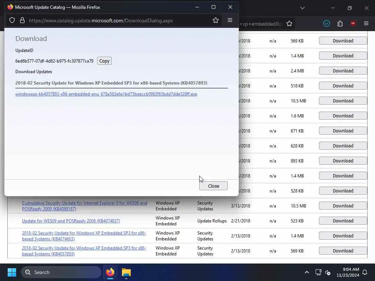This screenshot has height=281, width=375.
Task: Open the clock showing 9:04 AM
Action: coord(348,272)
